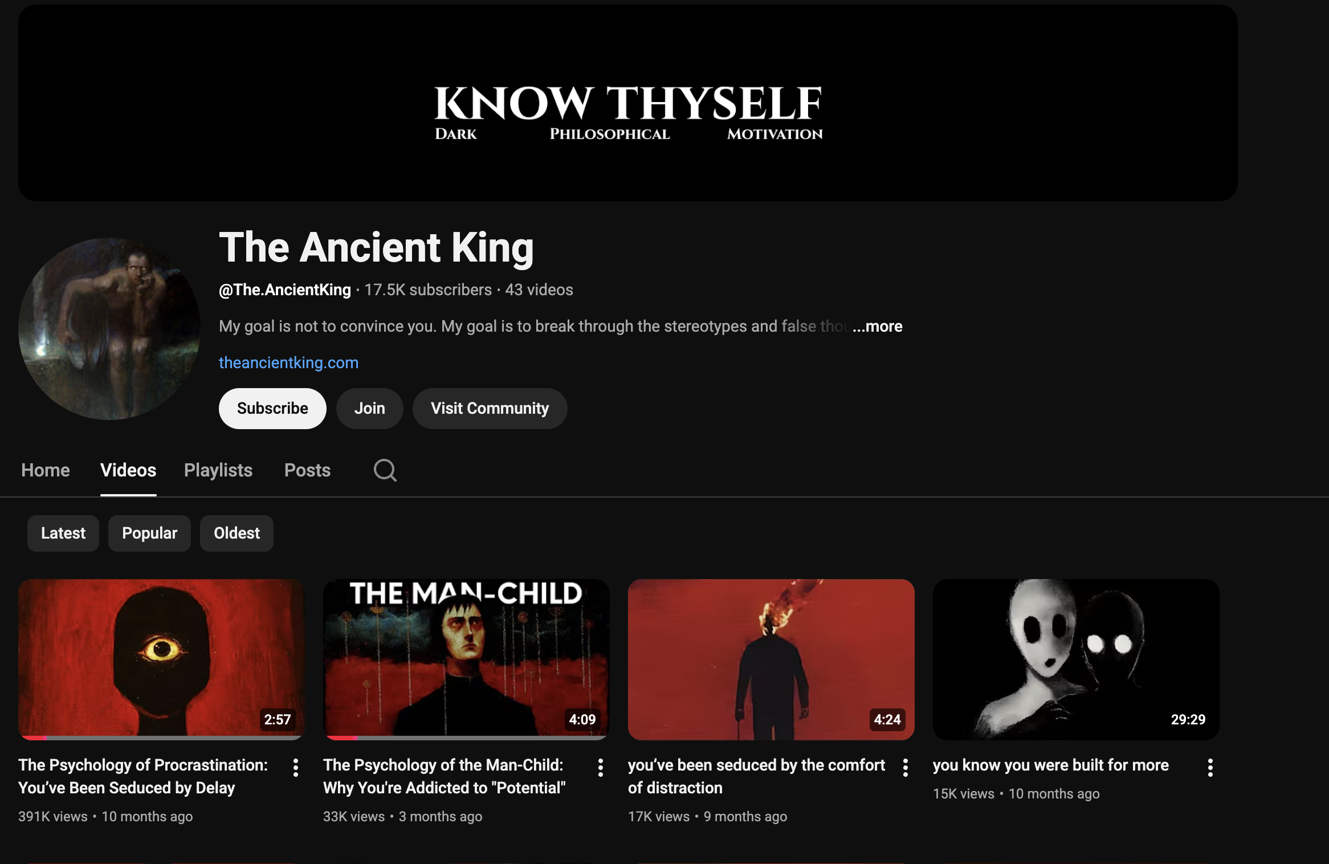Select the Latest sort filter chip

coord(63,533)
